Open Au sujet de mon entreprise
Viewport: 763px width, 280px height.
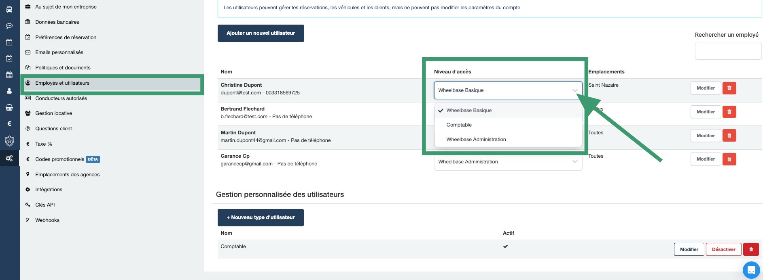(66, 7)
